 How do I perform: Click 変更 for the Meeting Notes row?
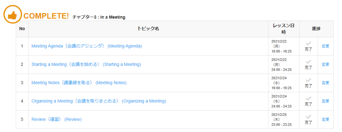(325, 83)
